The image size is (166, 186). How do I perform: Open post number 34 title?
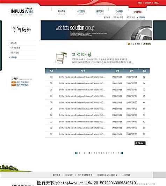[82, 115]
